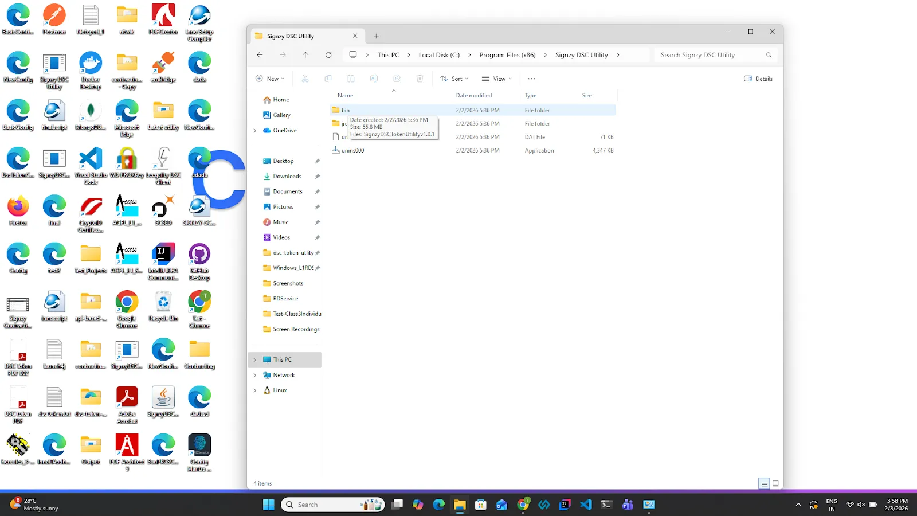
Task: Sort by Size column header
Action: tap(598, 96)
